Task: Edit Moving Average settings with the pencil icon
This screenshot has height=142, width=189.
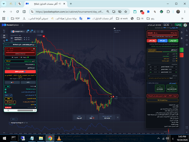Action: pos(27,38)
